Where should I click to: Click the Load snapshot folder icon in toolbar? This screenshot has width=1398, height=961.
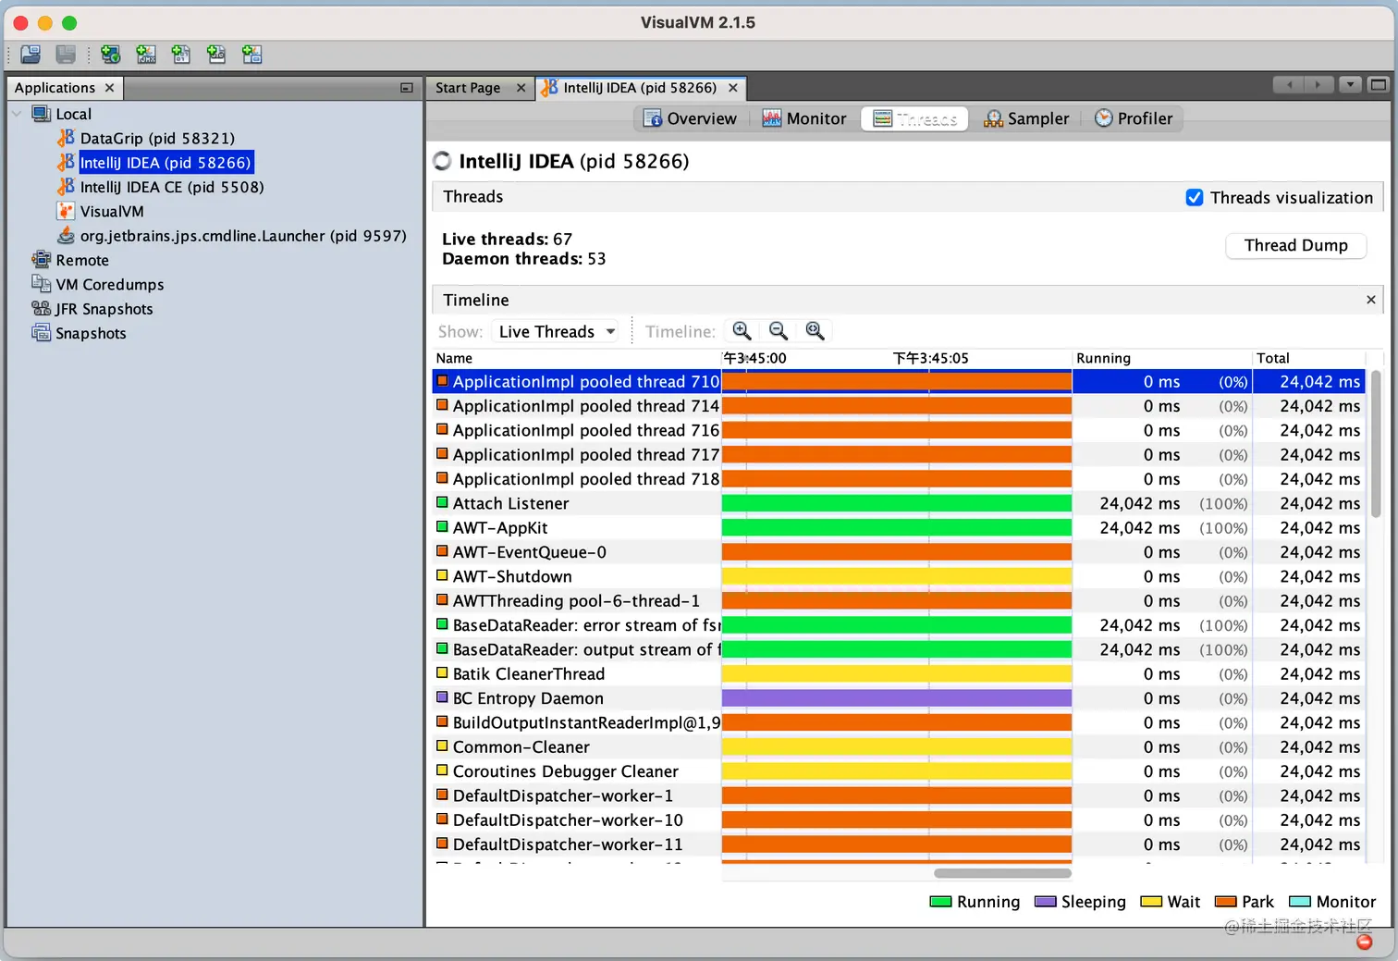click(31, 55)
